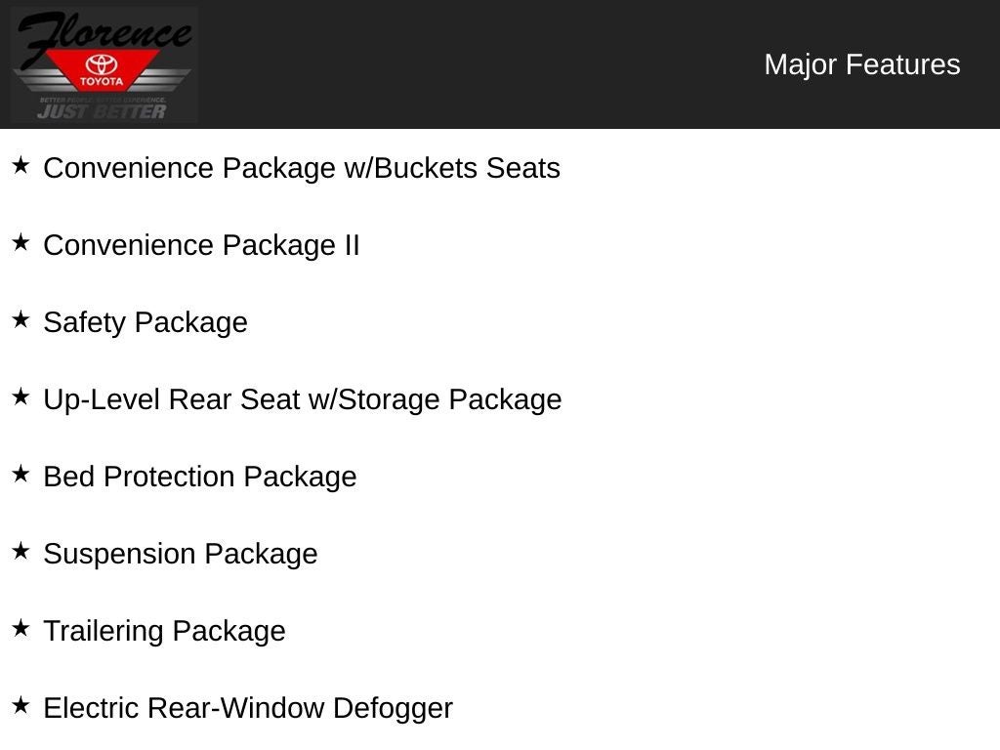Select Up-Level Rear Seat w/Storage Package text

303,399
